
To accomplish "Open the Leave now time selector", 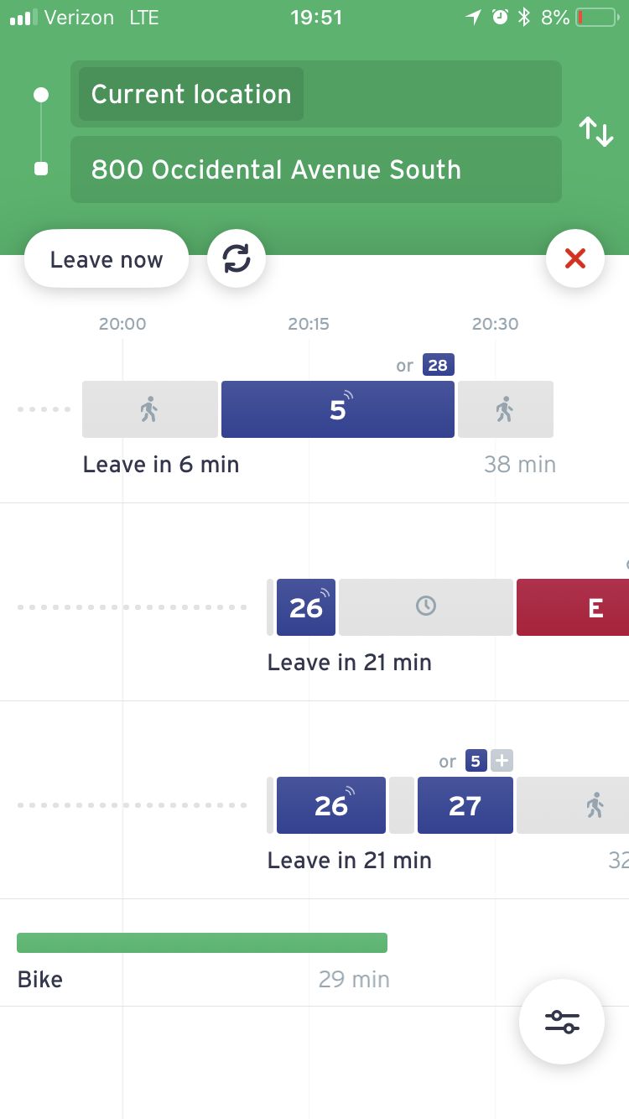I will click(107, 259).
